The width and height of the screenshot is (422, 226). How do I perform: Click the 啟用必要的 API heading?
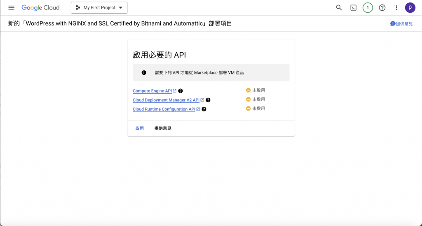click(159, 55)
